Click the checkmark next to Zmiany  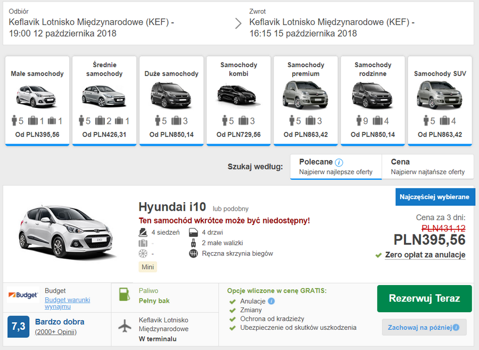tap(233, 311)
